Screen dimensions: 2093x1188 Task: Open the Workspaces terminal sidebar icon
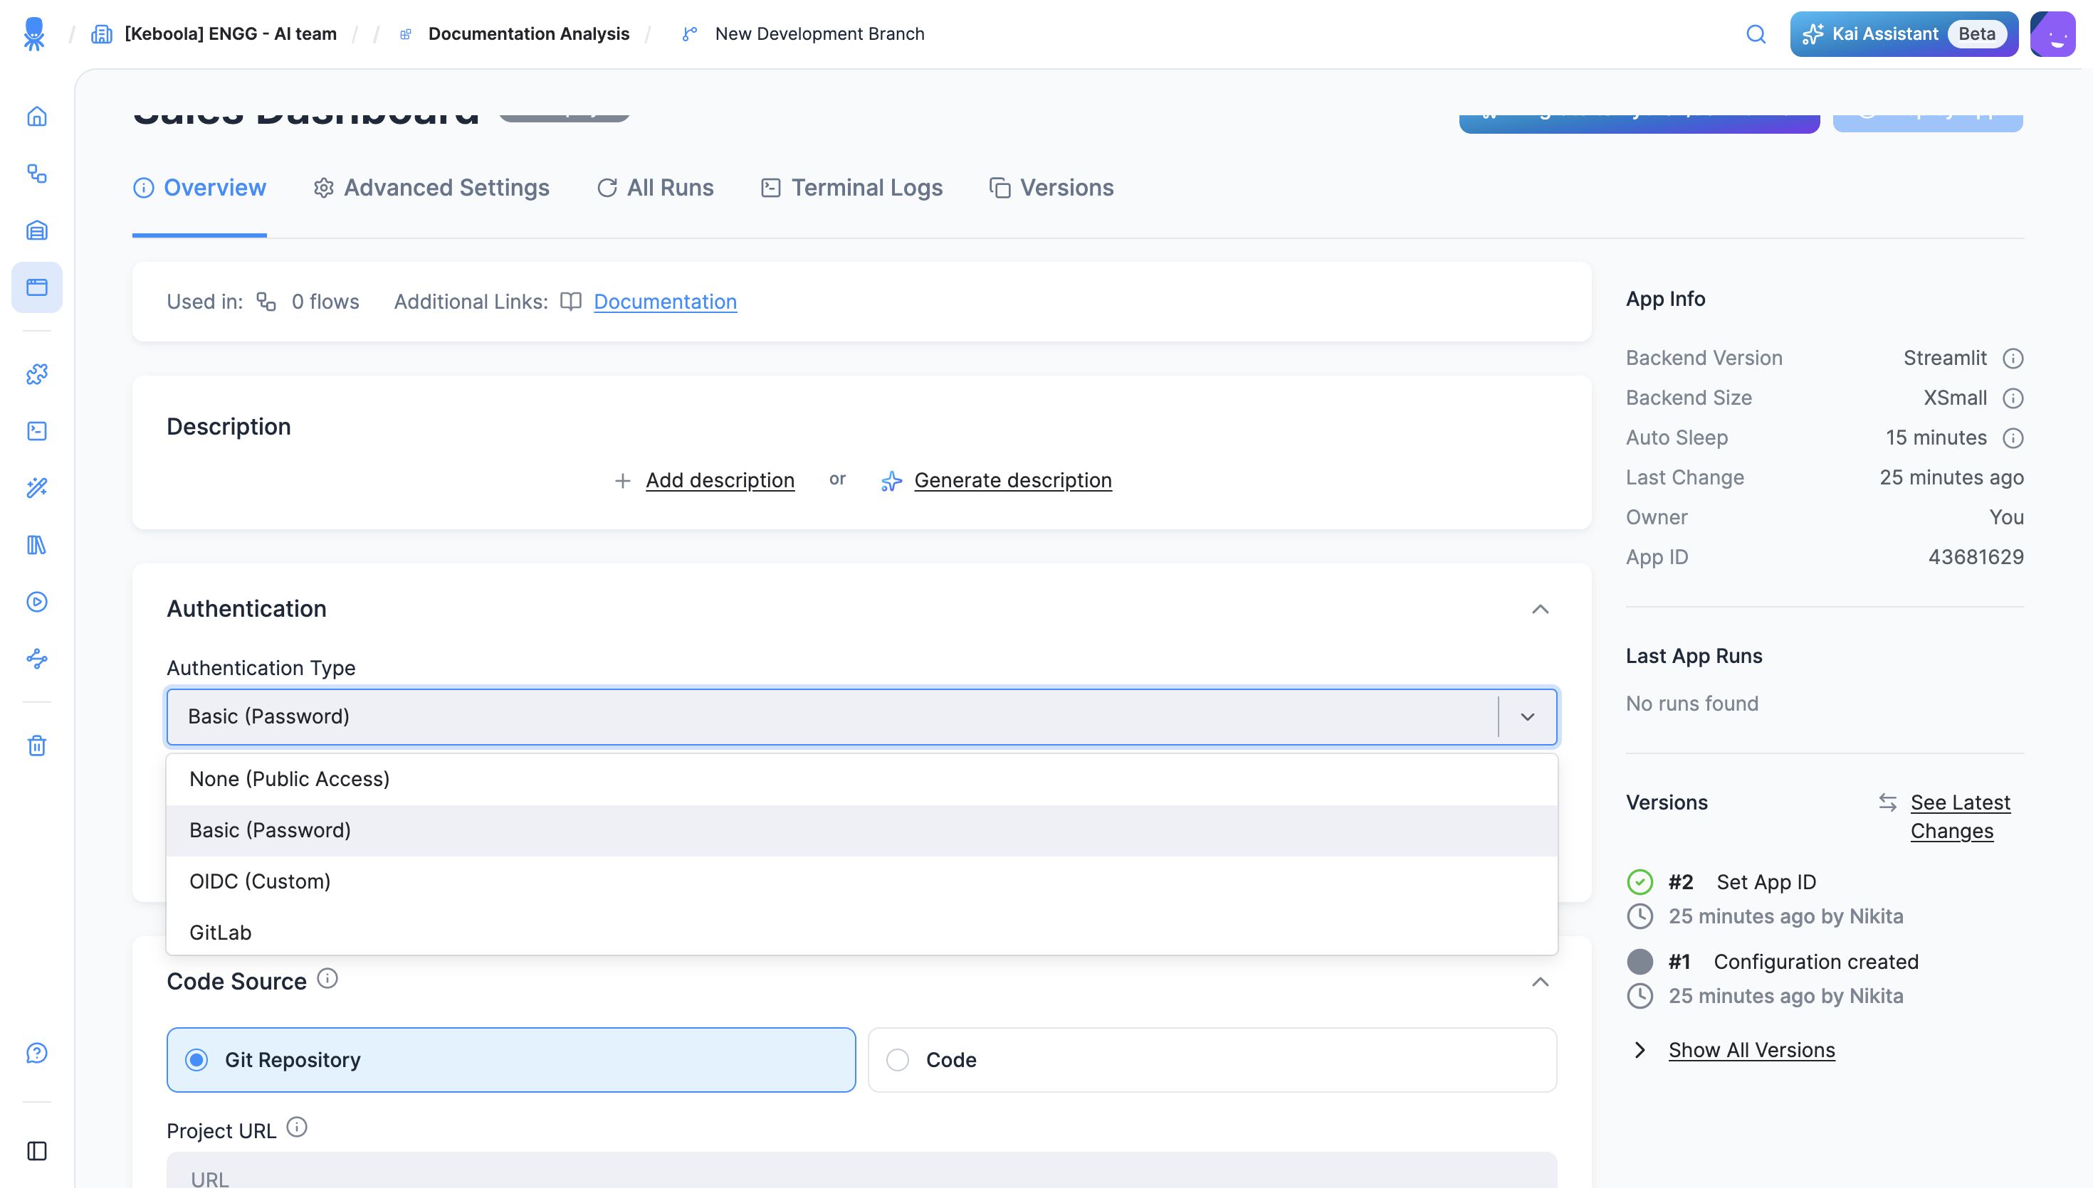pos(37,431)
